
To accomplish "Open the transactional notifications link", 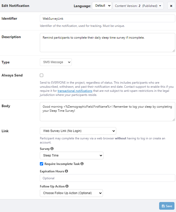I will pos(75,91).
